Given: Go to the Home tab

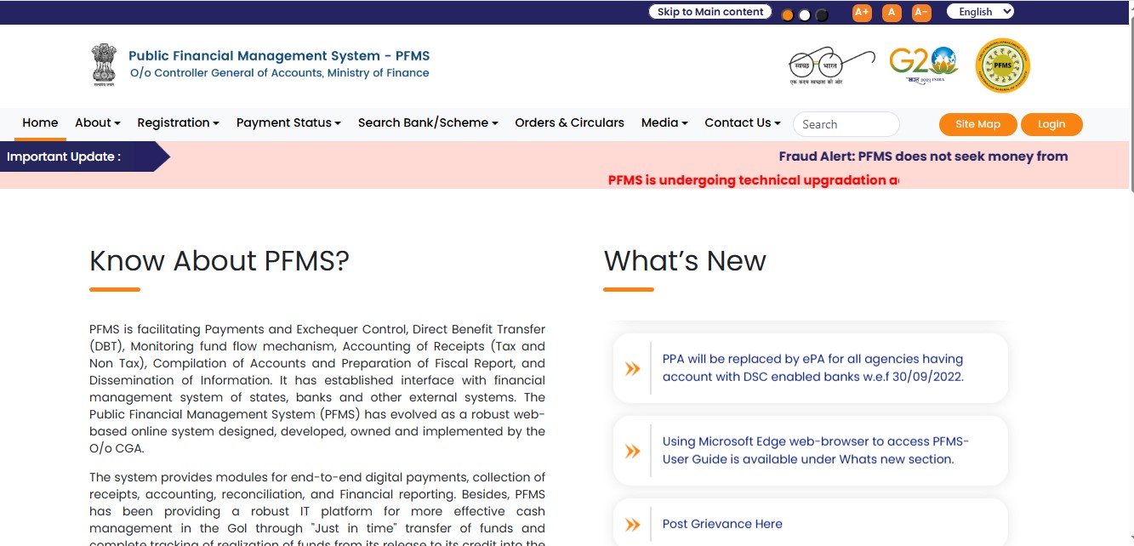Looking at the screenshot, I should click(40, 122).
